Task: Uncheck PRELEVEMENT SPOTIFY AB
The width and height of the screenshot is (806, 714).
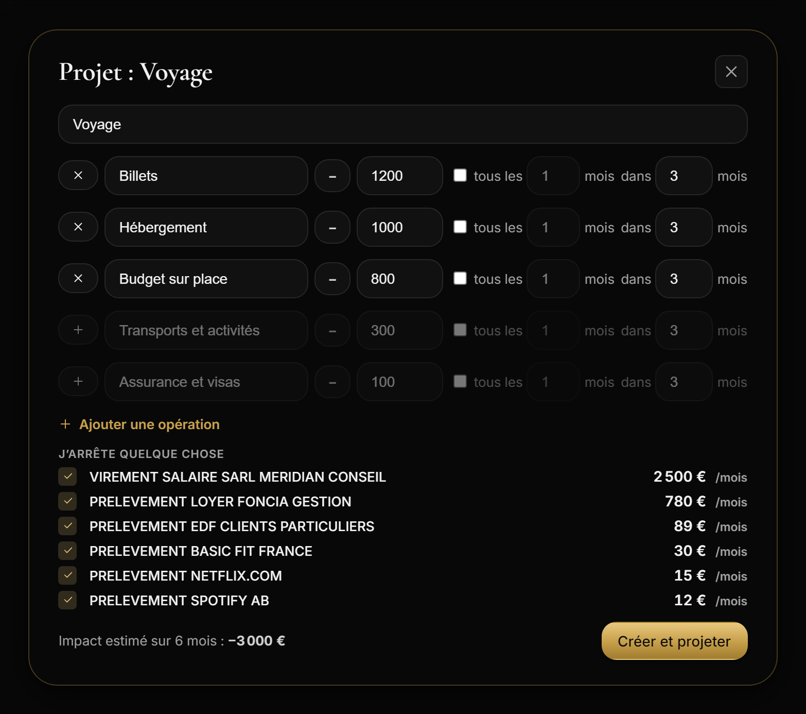Action: click(x=67, y=600)
